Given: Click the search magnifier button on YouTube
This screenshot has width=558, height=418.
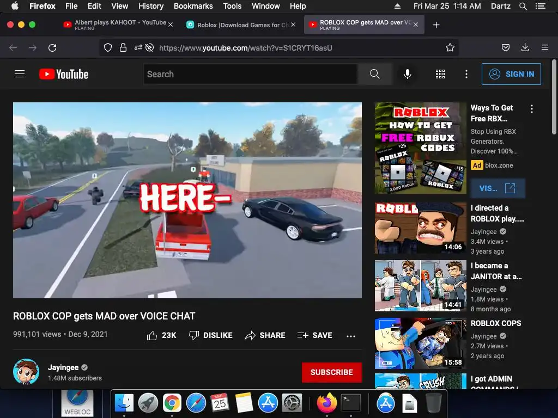Looking at the screenshot, I should pos(375,74).
